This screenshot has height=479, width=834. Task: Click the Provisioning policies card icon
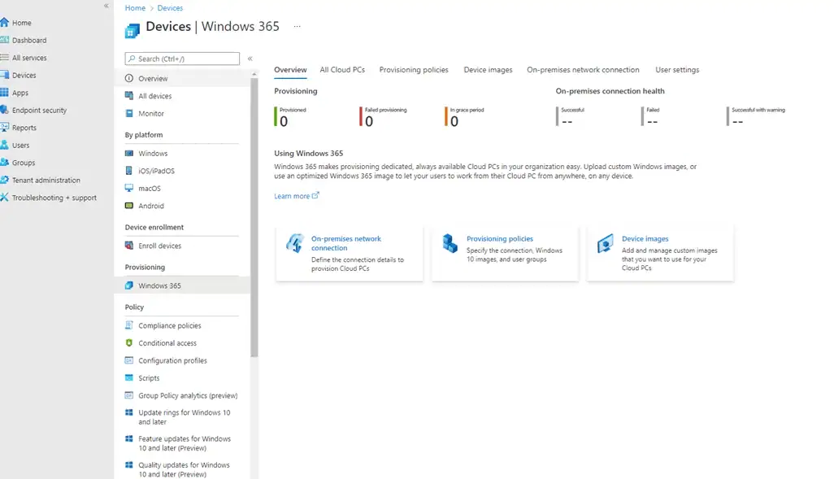[x=450, y=243]
